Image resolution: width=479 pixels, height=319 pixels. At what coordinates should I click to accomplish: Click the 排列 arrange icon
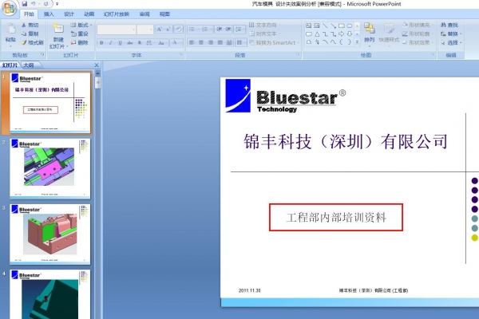click(369, 30)
